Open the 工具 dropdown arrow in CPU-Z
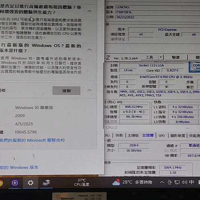This screenshot has width=200, height=200. pyautogui.click(x=161, y=58)
